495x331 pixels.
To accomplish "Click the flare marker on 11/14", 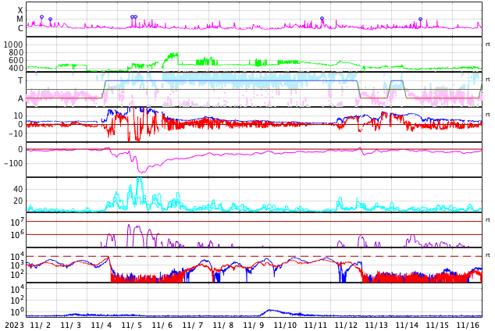I will 420,20.
